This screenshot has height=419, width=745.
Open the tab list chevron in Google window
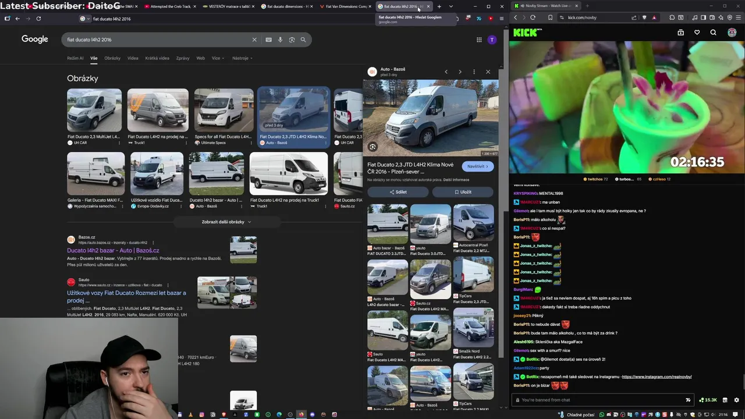click(x=450, y=6)
